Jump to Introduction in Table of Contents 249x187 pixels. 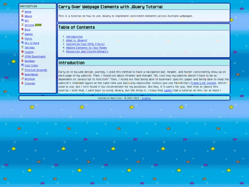[74, 37]
